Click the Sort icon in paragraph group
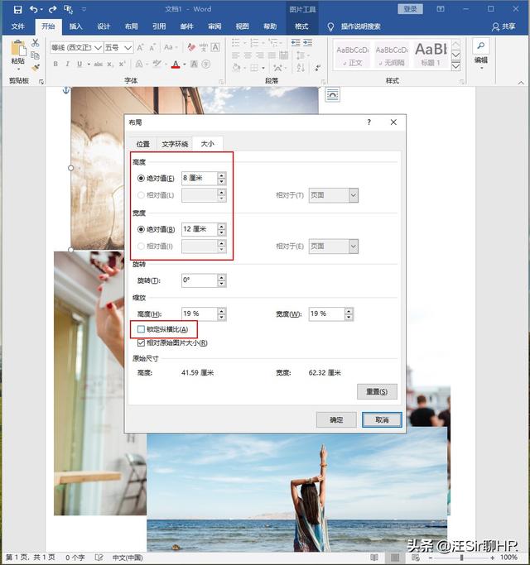The image size is (530, 565). (x=301, y=67)
